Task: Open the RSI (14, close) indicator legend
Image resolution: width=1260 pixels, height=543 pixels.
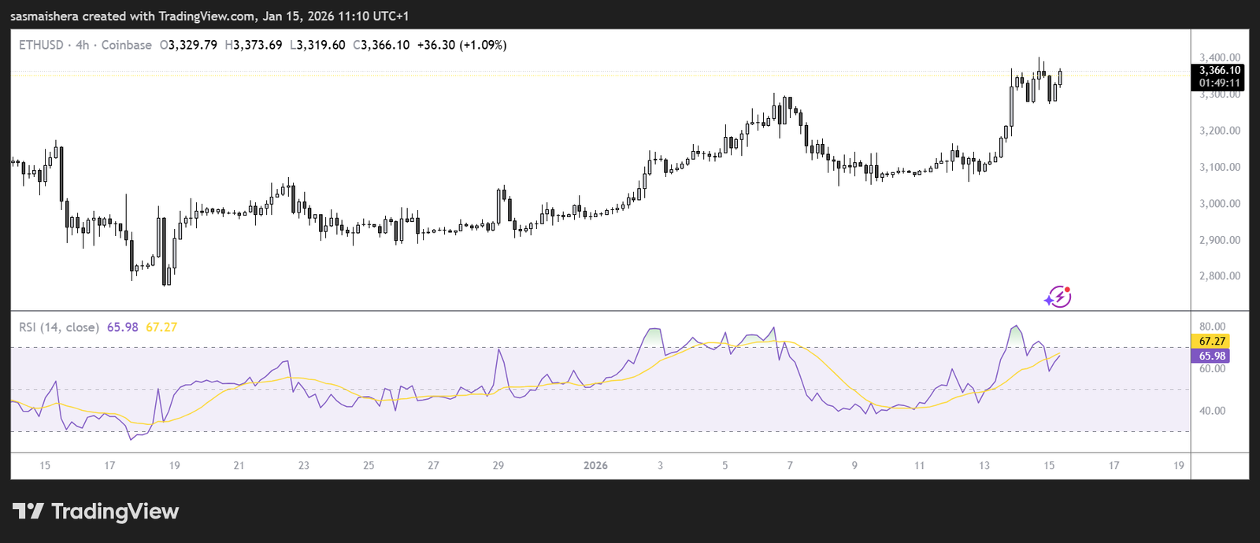Action: tap(59, 327)
